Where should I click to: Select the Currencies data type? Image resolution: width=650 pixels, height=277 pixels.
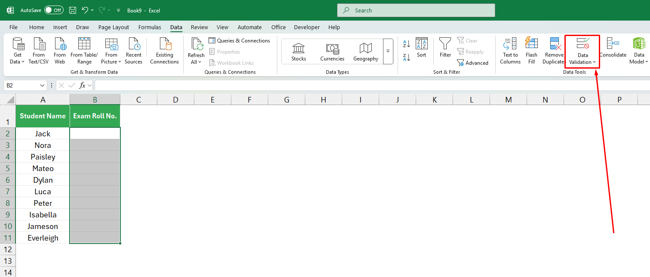click(332, 51)
